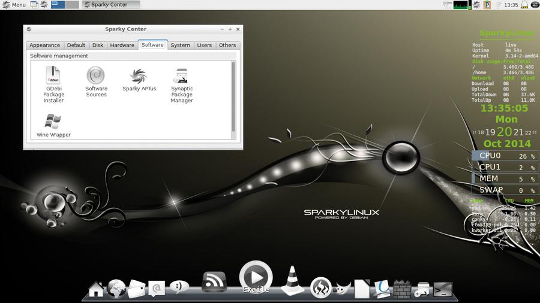Open firewall brick wall icon in dock
The height and width of the screenshot is (303, 540).
point(402,289)
